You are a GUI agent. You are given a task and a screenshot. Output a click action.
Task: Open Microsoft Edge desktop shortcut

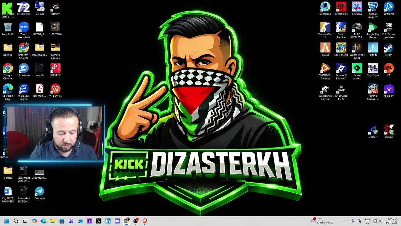[8, 92]
